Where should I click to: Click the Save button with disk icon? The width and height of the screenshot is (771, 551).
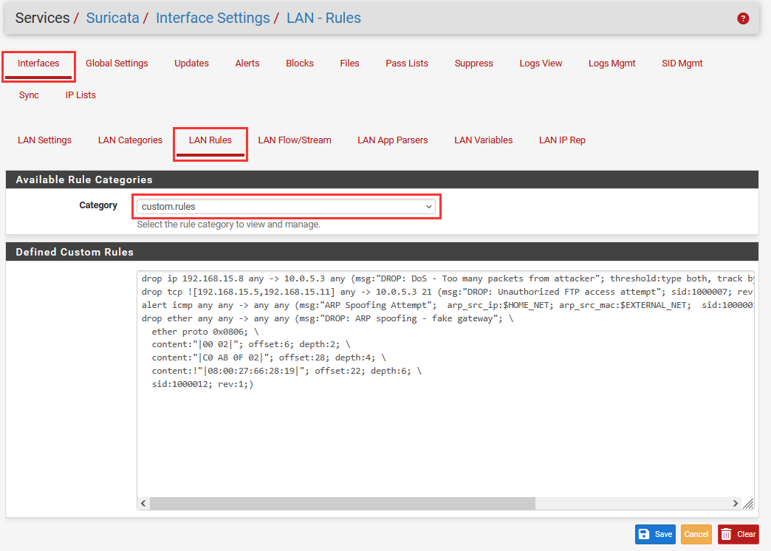coord(655,534)
